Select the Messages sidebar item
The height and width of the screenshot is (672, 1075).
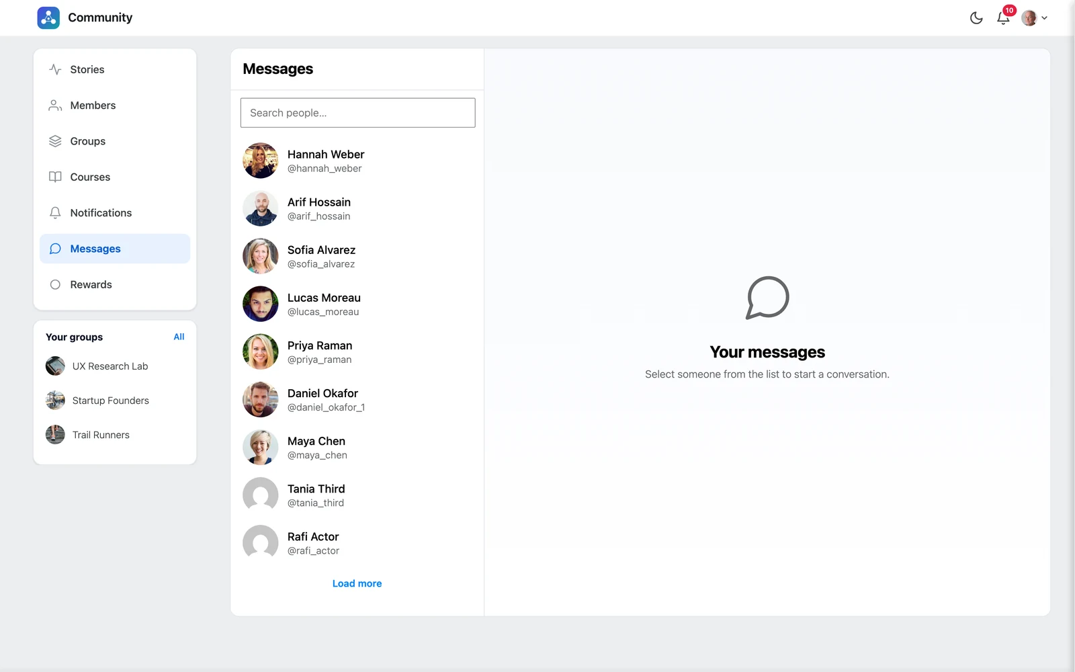(115, 249)
